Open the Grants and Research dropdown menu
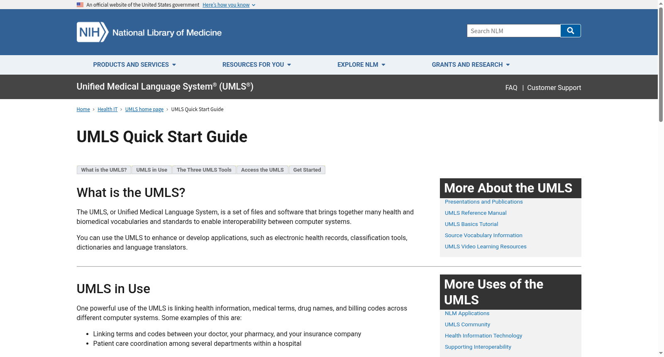Image resolution: width=664 pixels, height=357 pixels. [x=471, y=65]
